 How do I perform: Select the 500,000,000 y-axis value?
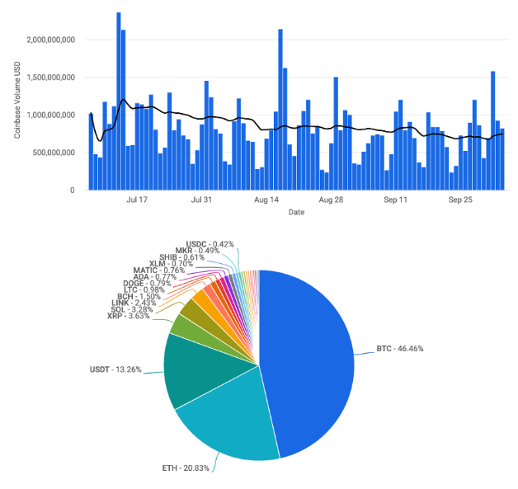pos(54,153)
